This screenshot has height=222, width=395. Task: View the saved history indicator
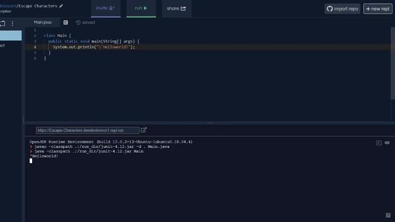tap(85, 22)
